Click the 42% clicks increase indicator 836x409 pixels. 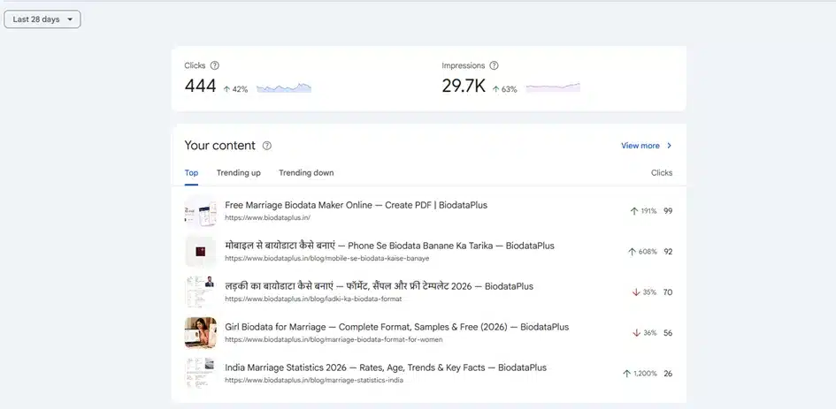click(235, 89)
